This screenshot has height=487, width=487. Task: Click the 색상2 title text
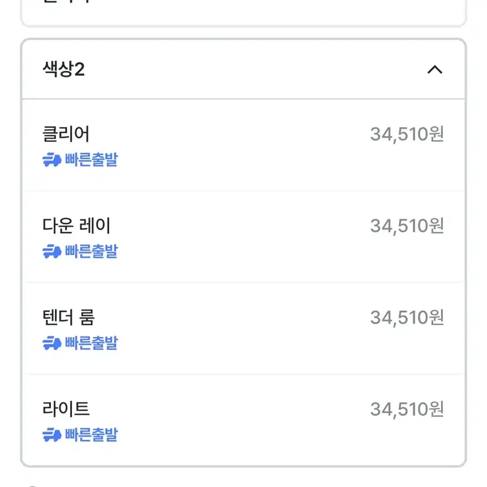pyautogui.click(x=64, y=69)
